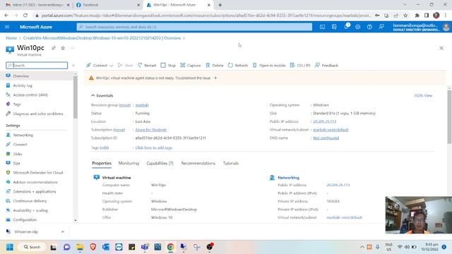Open the Overview menu item
The width and height of the screenshot is (452, 254).
point(37,76)
